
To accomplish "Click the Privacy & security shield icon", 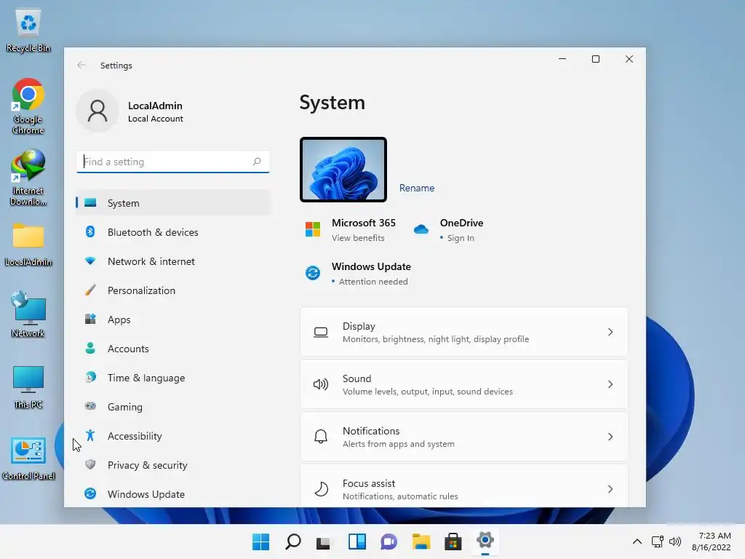I will click(90, 464).
